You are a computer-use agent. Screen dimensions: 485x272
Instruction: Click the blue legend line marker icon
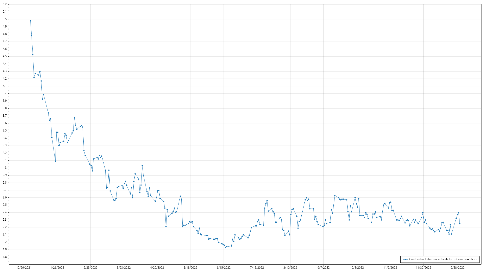coord(405,259)
